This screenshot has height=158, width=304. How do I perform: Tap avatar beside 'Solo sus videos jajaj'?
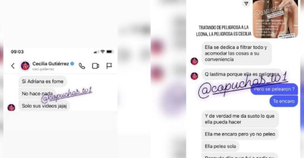click(x=11, y=108)
